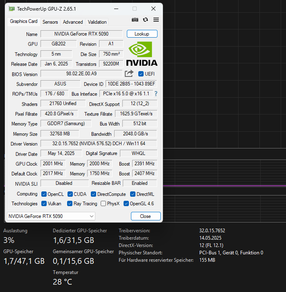Image resolution: width=286 pixels, height=292 pixels.
Task: Enable the PhysX checkbox
Action: pos(103,204)
